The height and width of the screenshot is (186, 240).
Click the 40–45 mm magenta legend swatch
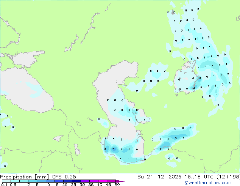click(x=103, y=181)
